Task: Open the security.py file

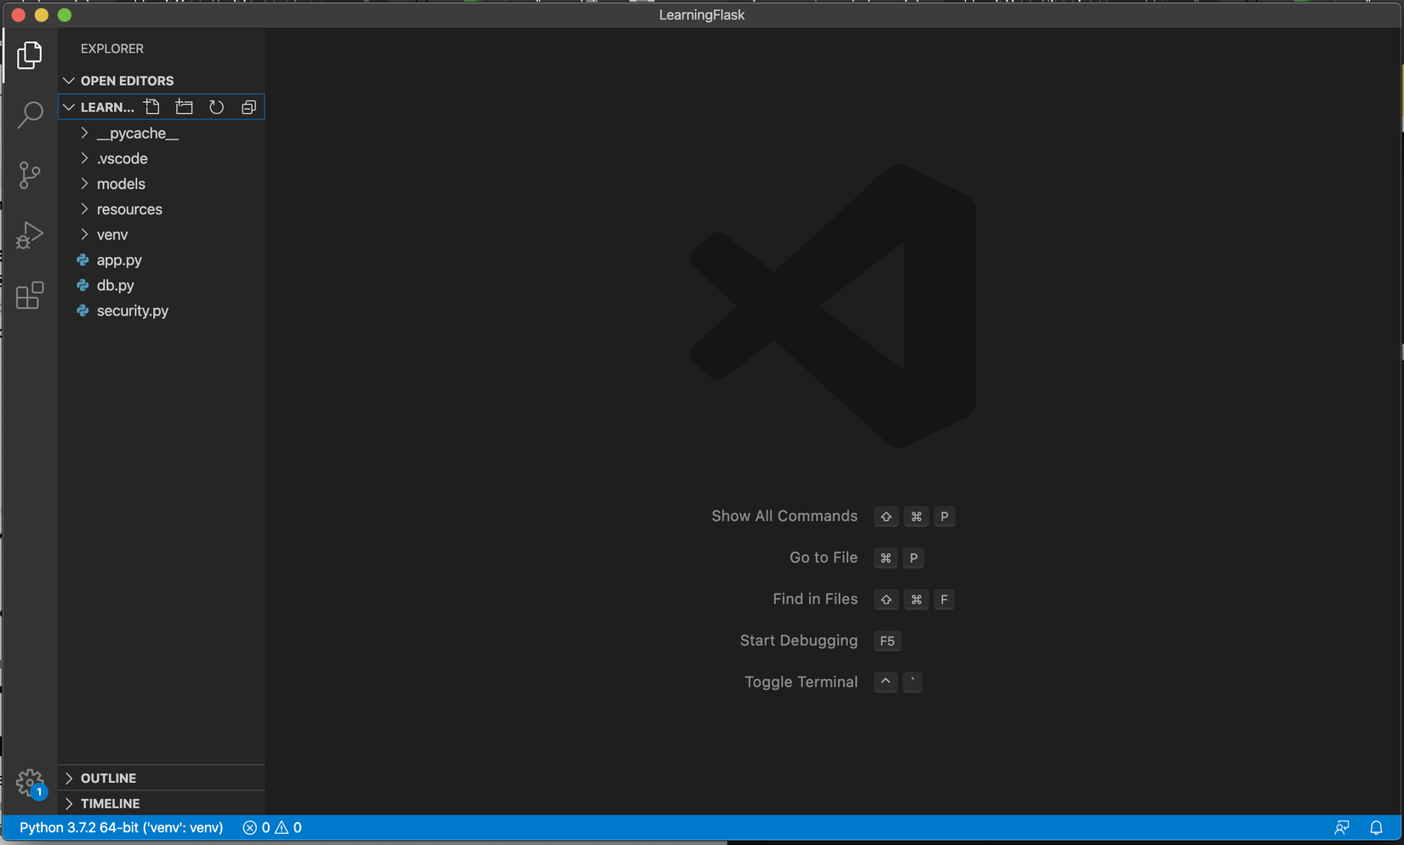Action: tap(133, 311)
